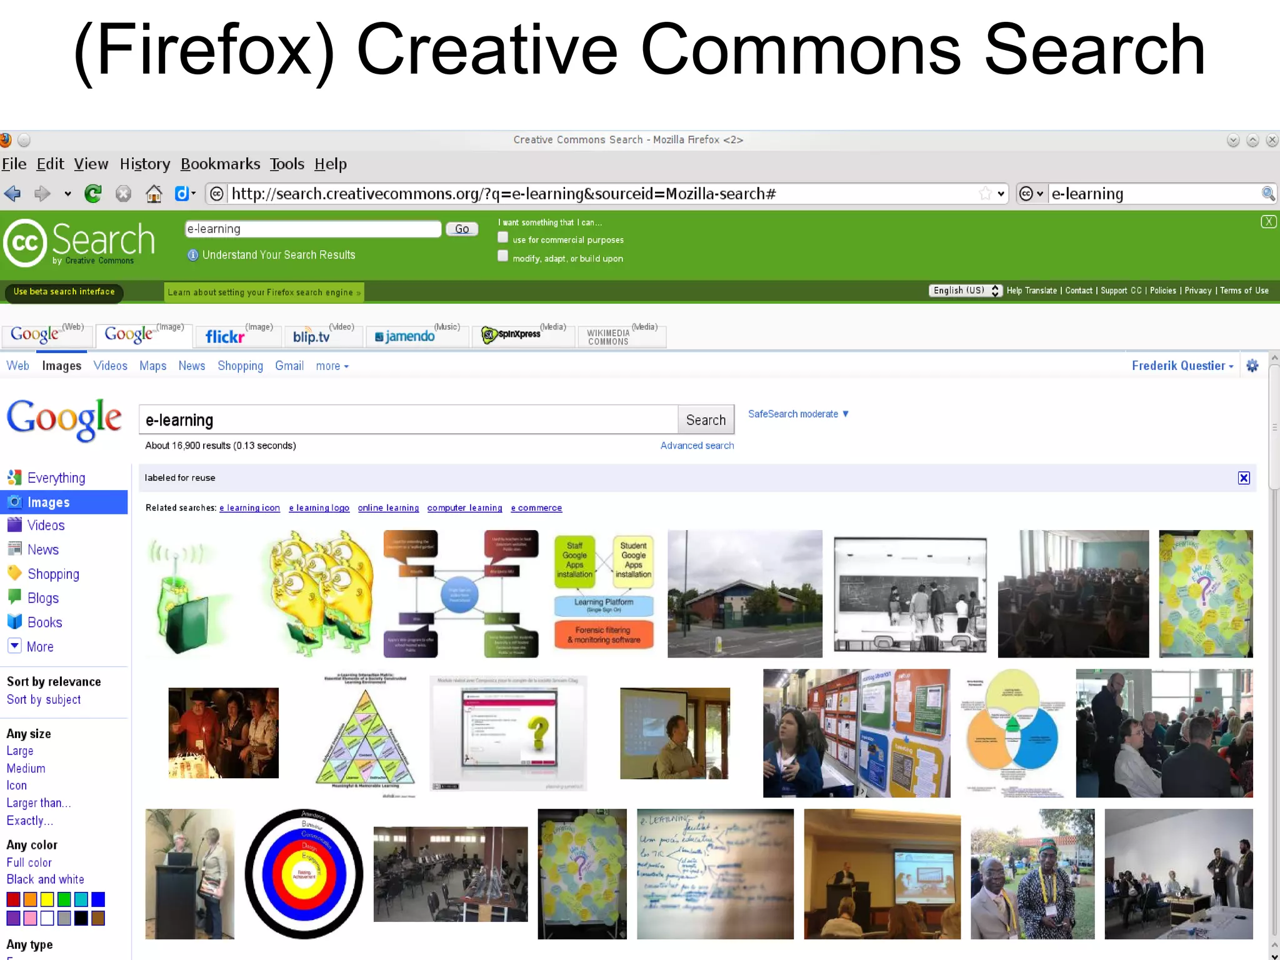Switch to the blip.tv (Video) tab
Screen dimensions: 1280x960
pos(322,336)
